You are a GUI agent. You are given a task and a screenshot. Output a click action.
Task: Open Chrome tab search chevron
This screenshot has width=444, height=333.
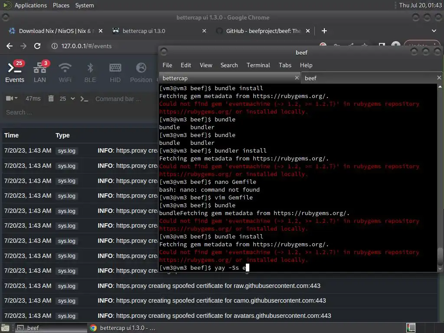(434, 31)
